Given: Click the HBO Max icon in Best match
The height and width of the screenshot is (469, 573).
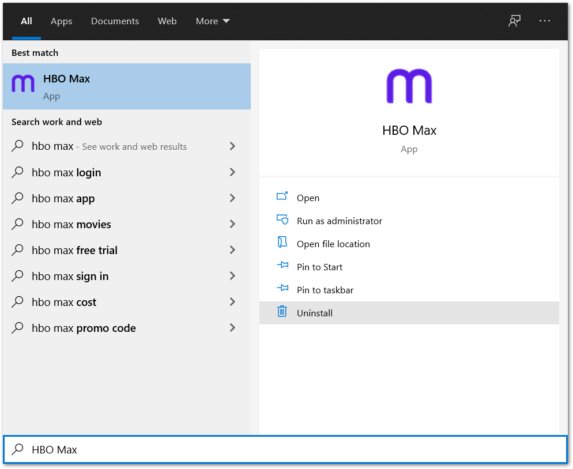Looking at the screenshot, I should click(23, 84).
